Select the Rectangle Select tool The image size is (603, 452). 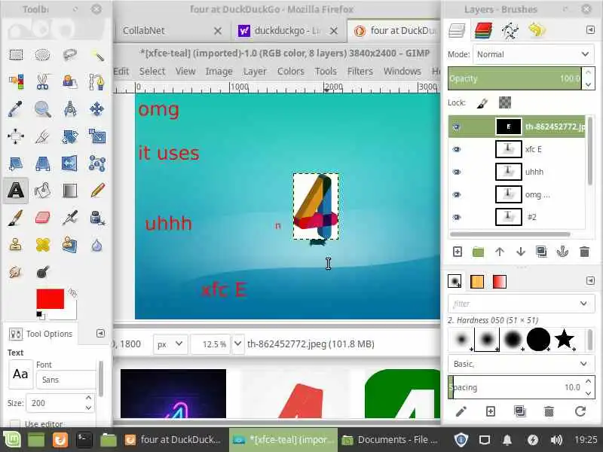click(x=16, y=55)
